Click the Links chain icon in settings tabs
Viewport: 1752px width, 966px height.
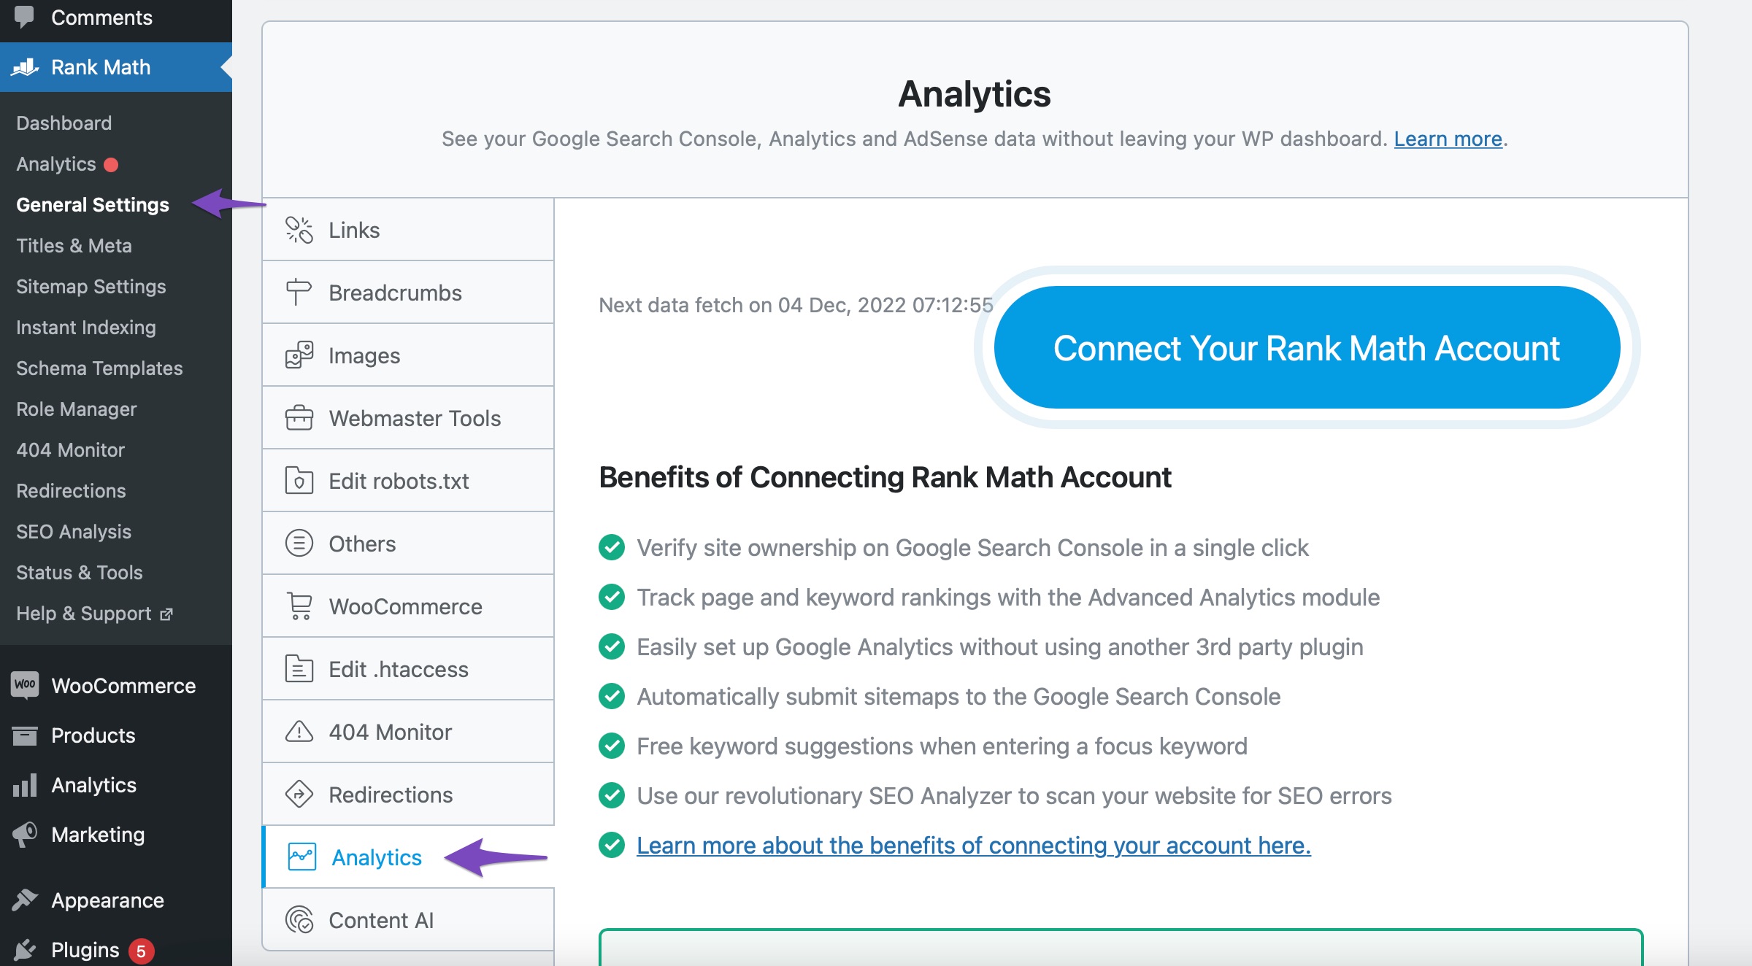coord(299,230)
